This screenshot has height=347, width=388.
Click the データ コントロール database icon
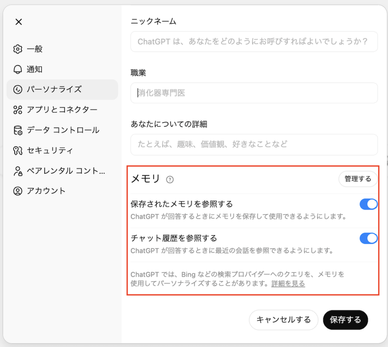point(18,130)
